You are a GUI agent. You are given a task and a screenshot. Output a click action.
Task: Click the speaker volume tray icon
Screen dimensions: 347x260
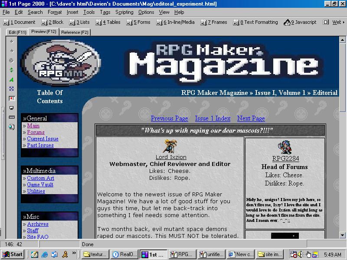coord(300,254)
